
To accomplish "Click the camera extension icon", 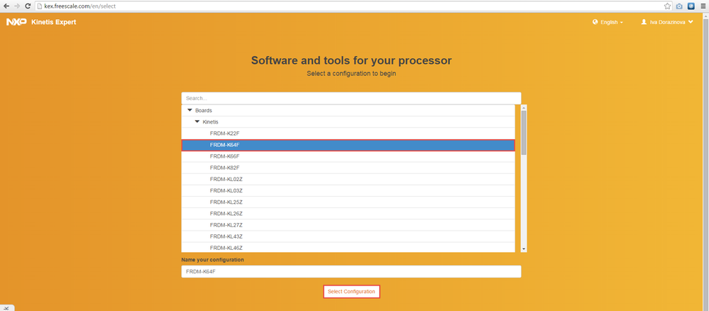I will click(x=679, y=6).
